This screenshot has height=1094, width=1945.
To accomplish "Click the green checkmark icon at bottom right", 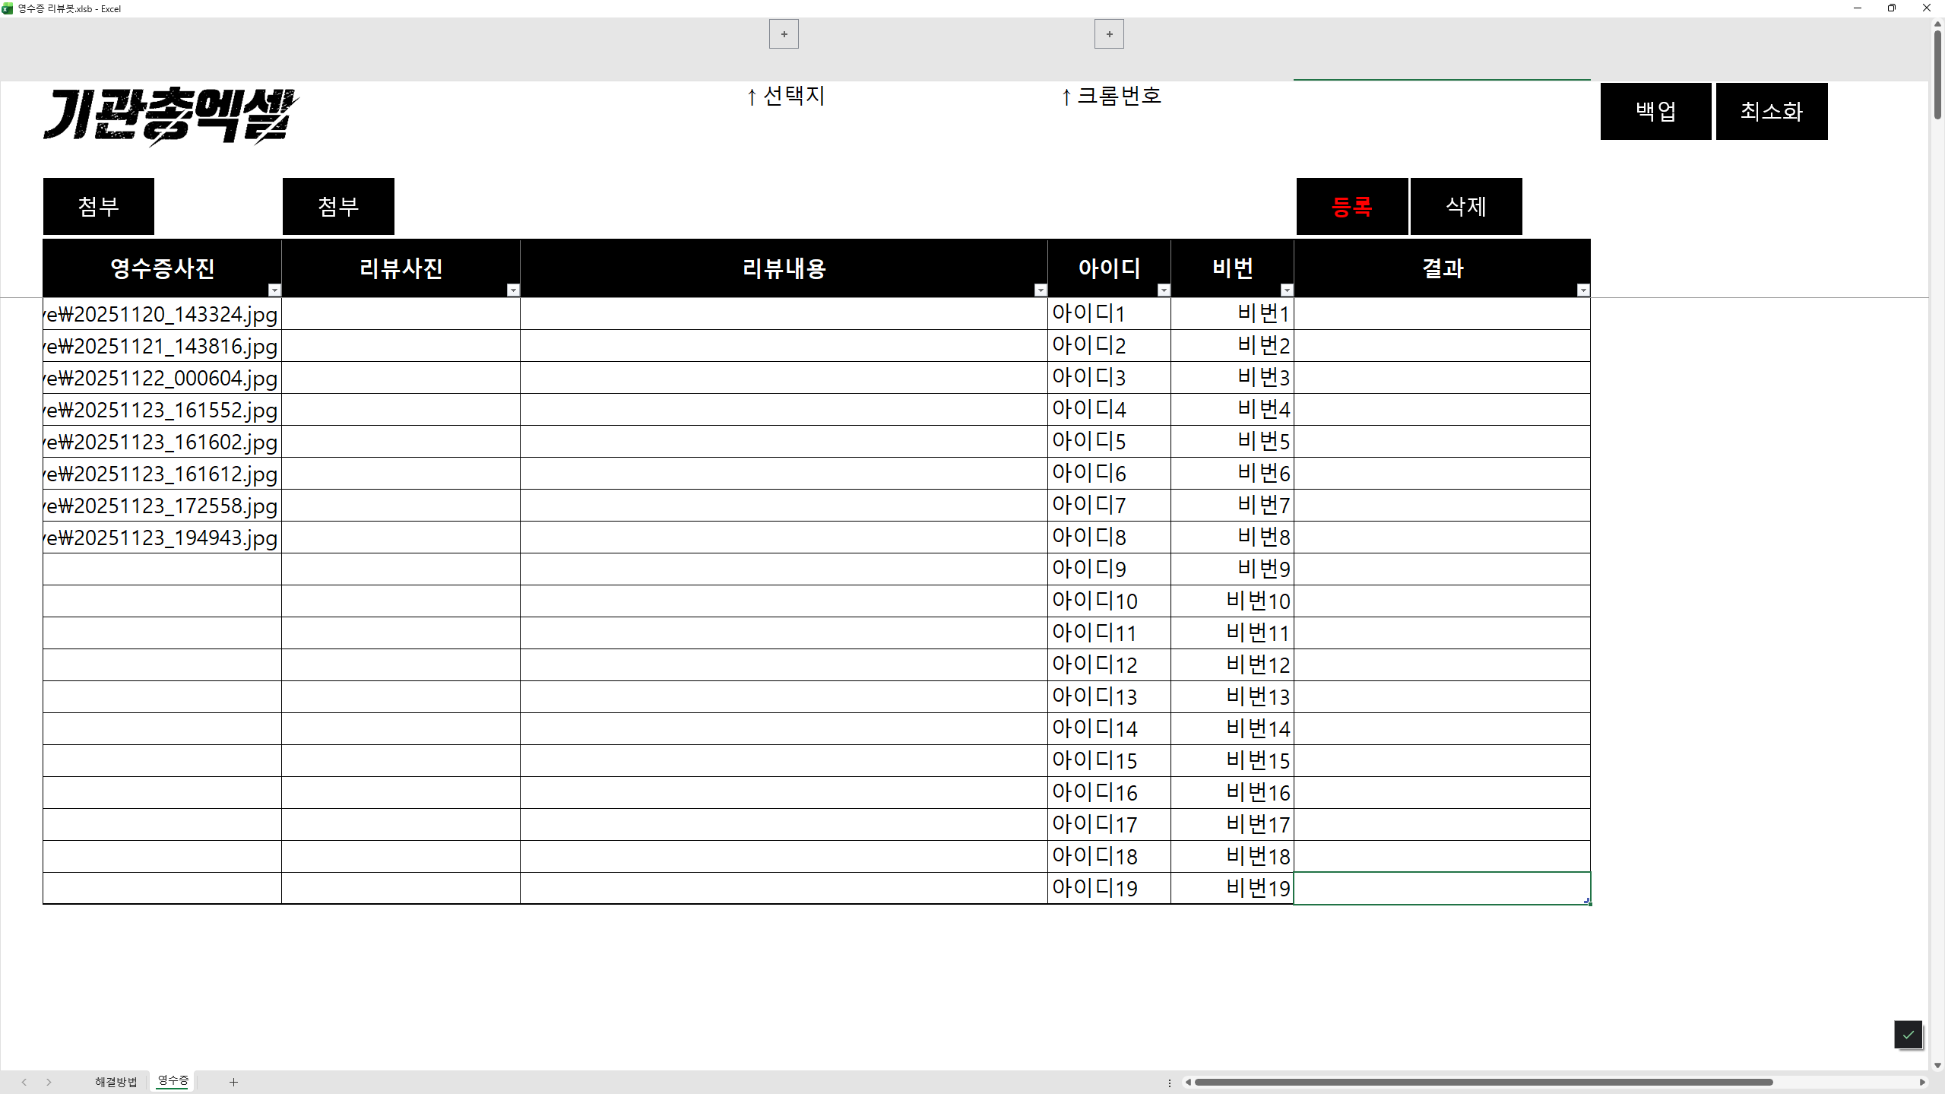I will [1908, 1035].
